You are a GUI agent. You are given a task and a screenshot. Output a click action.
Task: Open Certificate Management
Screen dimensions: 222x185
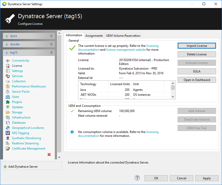click(x=29, y=149)
